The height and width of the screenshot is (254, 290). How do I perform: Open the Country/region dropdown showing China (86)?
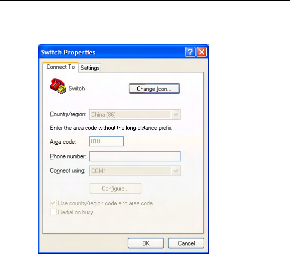(x=135, y=115)
